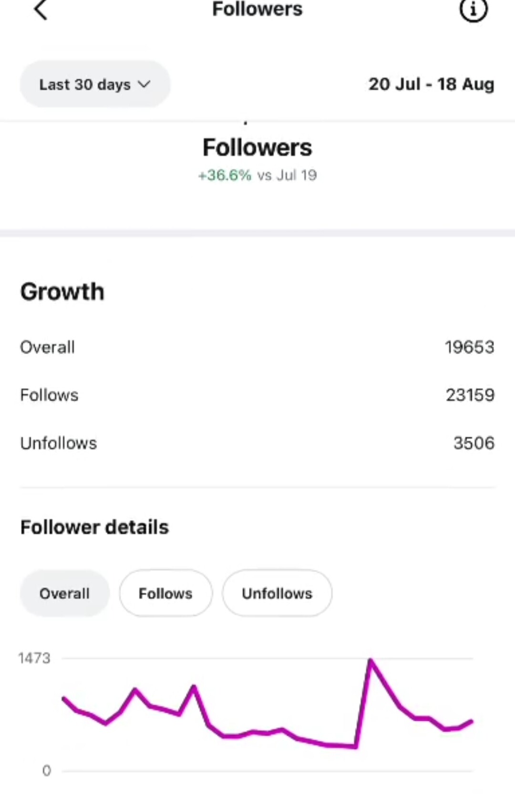Open the info icon at top right

point(474,11)
